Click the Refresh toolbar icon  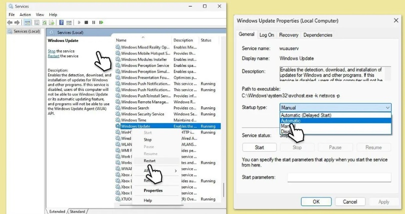pos(44,22)
